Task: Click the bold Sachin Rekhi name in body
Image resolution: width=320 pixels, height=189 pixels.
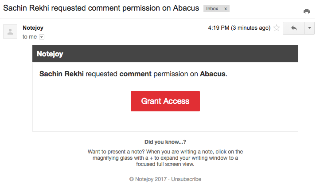Action: click(62, 74)
